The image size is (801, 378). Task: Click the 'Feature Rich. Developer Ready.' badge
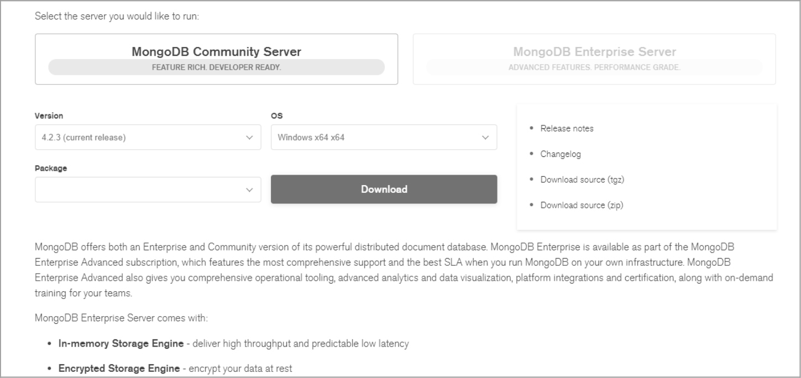pos(216,67)
